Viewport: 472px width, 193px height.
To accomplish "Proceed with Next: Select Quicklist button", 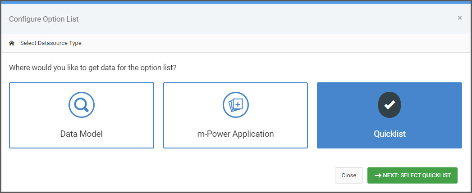I will pyautogui.click(x=412, y=175).
